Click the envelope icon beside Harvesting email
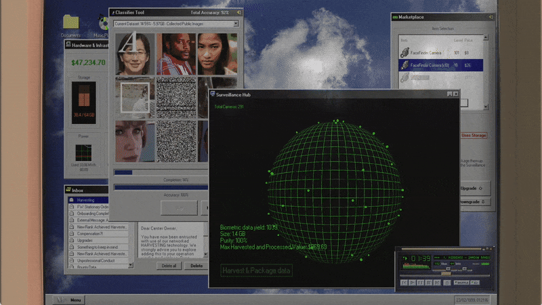 click(x=71, y=200)
